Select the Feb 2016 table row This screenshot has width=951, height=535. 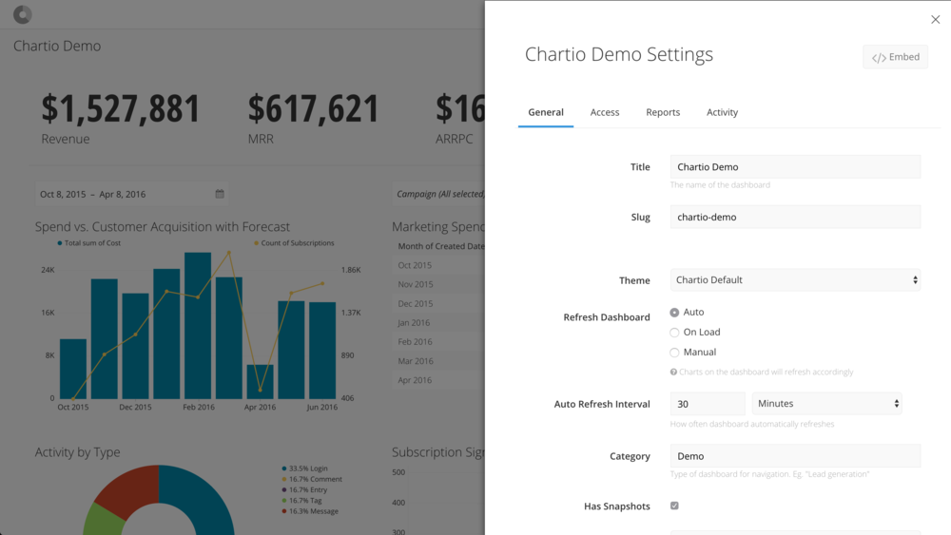coord(438,342)
